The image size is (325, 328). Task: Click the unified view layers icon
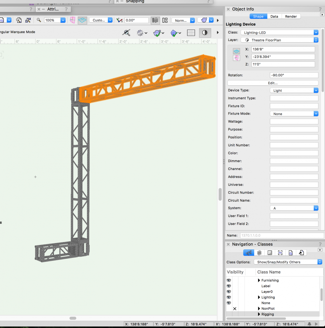click(x=156, y=20)
